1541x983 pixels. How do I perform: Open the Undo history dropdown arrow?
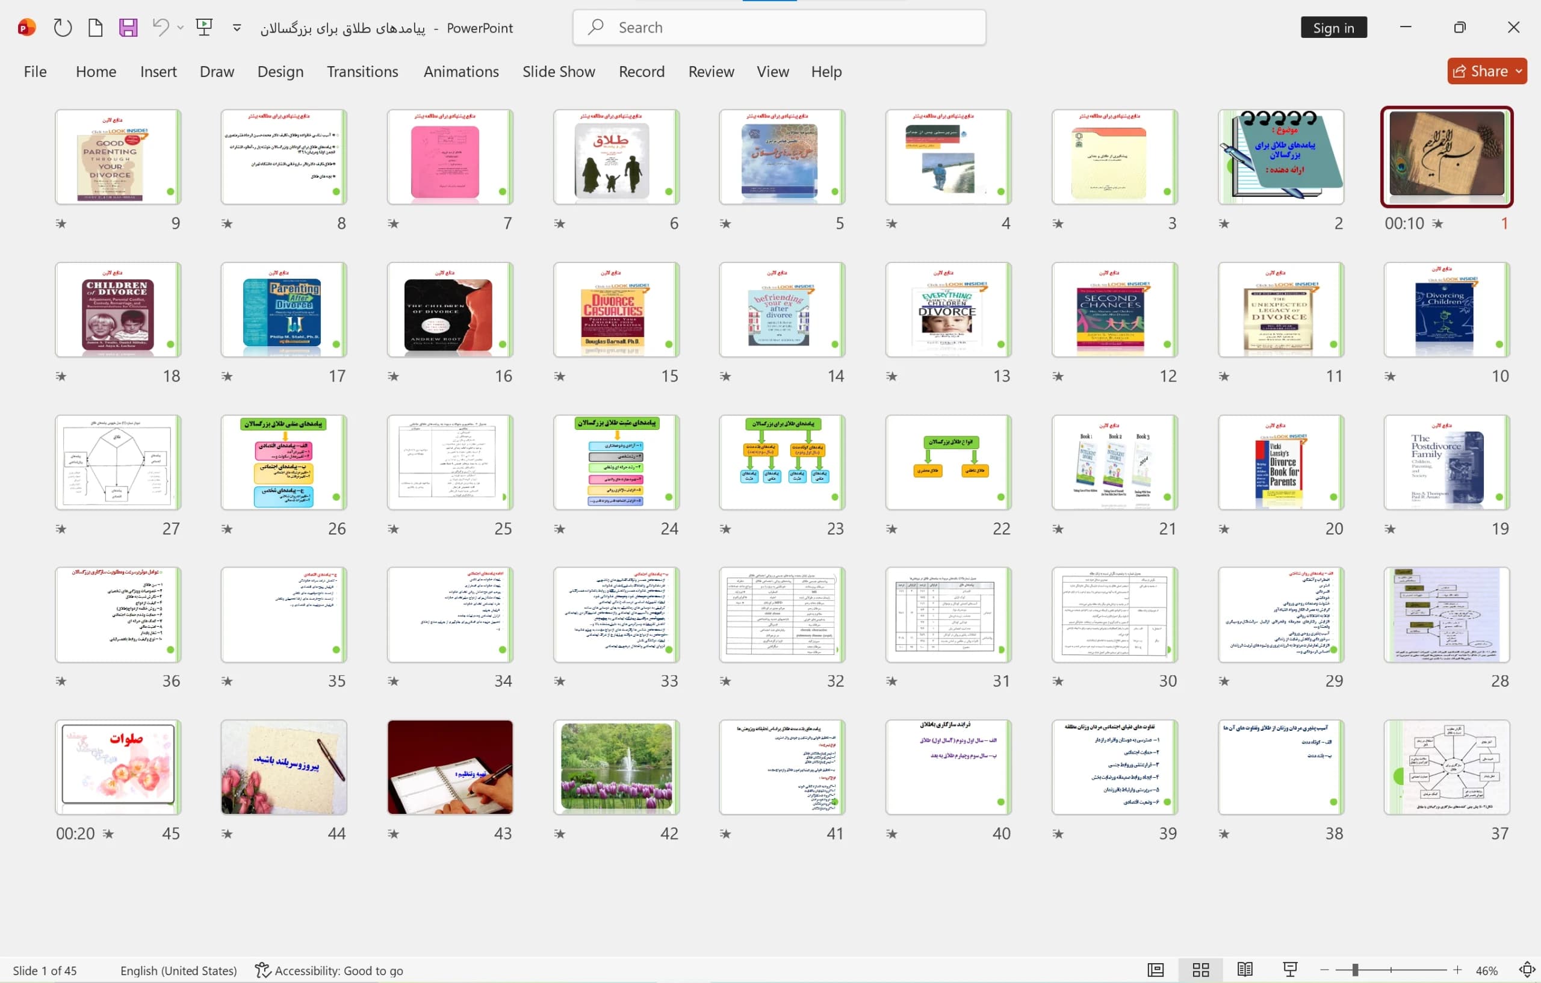point(181,28)
